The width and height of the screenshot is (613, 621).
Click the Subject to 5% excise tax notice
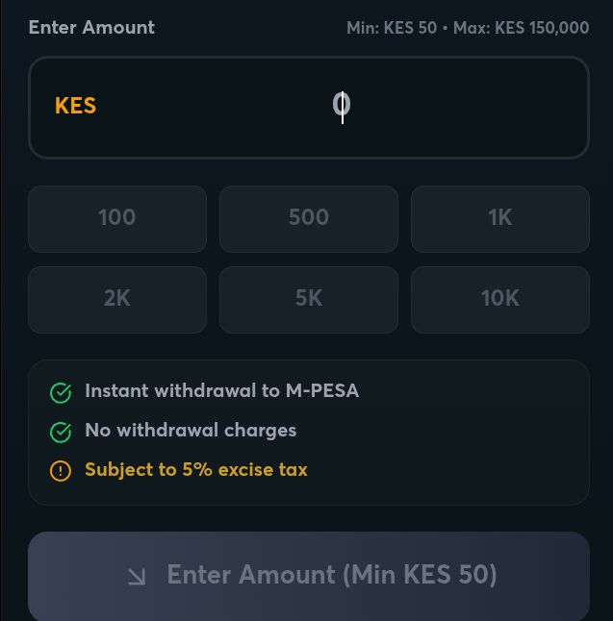pos(196,469)
